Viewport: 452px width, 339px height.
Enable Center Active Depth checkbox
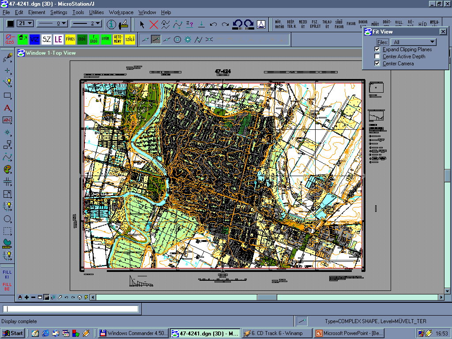[377, 56]
